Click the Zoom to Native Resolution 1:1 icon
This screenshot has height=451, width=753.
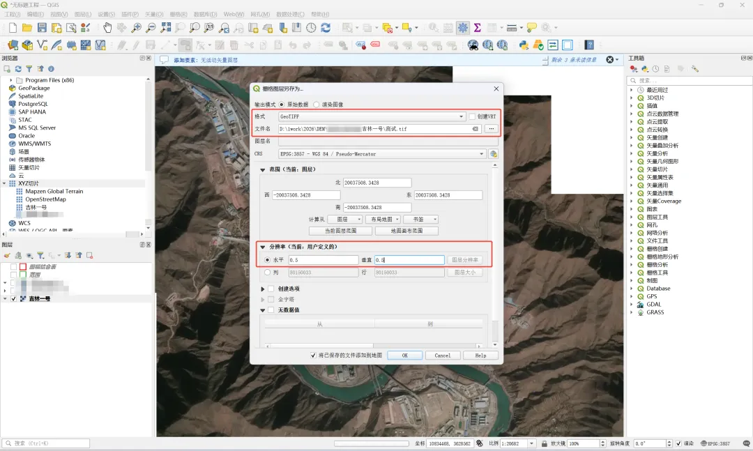[209, 28]
